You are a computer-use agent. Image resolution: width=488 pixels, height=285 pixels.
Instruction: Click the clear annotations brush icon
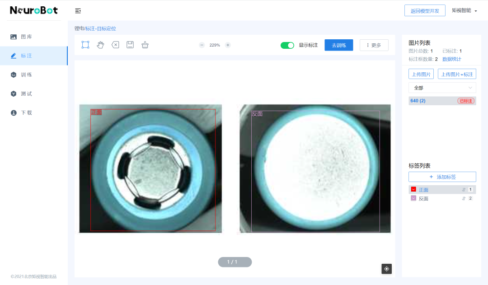click(145, 45)
